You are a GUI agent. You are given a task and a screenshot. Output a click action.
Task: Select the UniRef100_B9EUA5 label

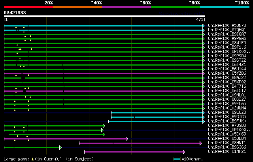pos(227,104)
